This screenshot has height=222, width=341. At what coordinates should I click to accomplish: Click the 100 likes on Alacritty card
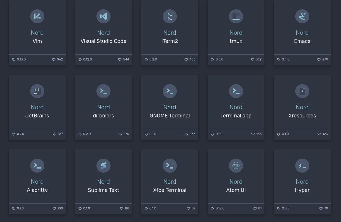click(60, 208)
